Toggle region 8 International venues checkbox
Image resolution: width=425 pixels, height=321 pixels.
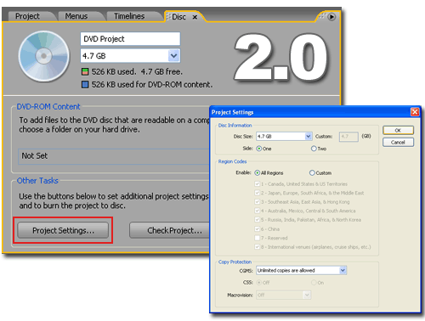point(258,247)
